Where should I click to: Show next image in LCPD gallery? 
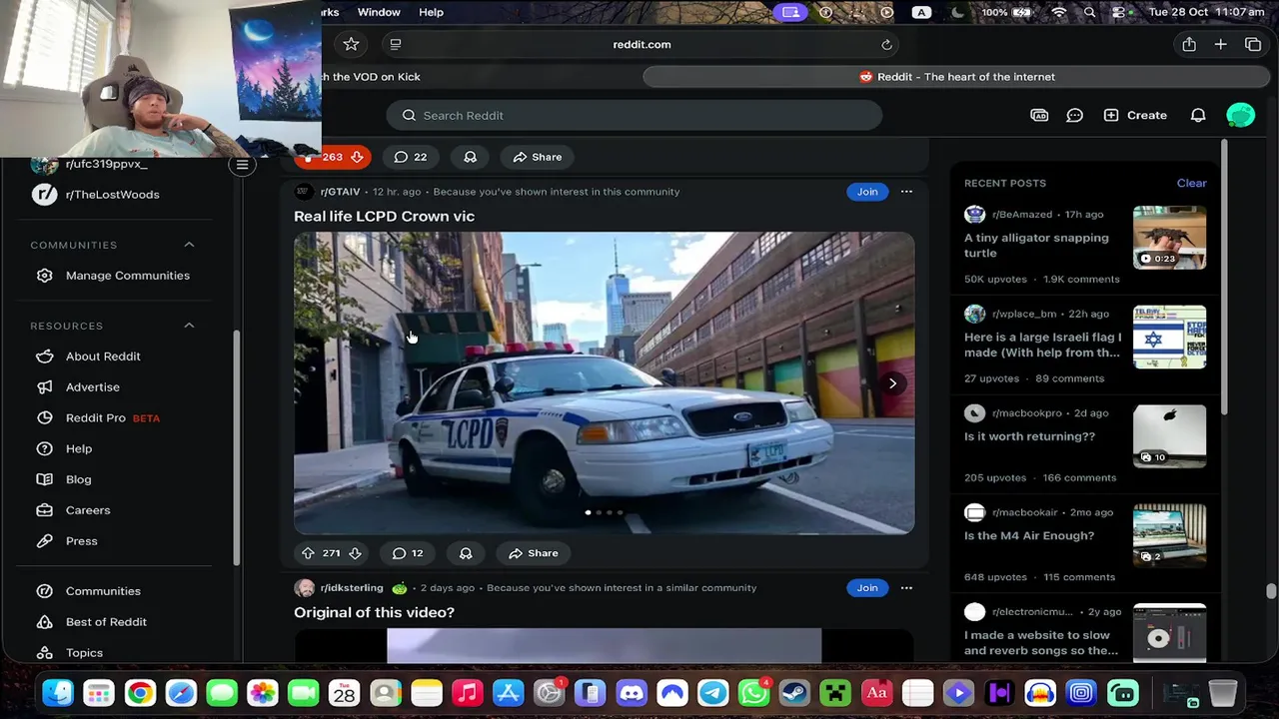click(x=892, y=383)
